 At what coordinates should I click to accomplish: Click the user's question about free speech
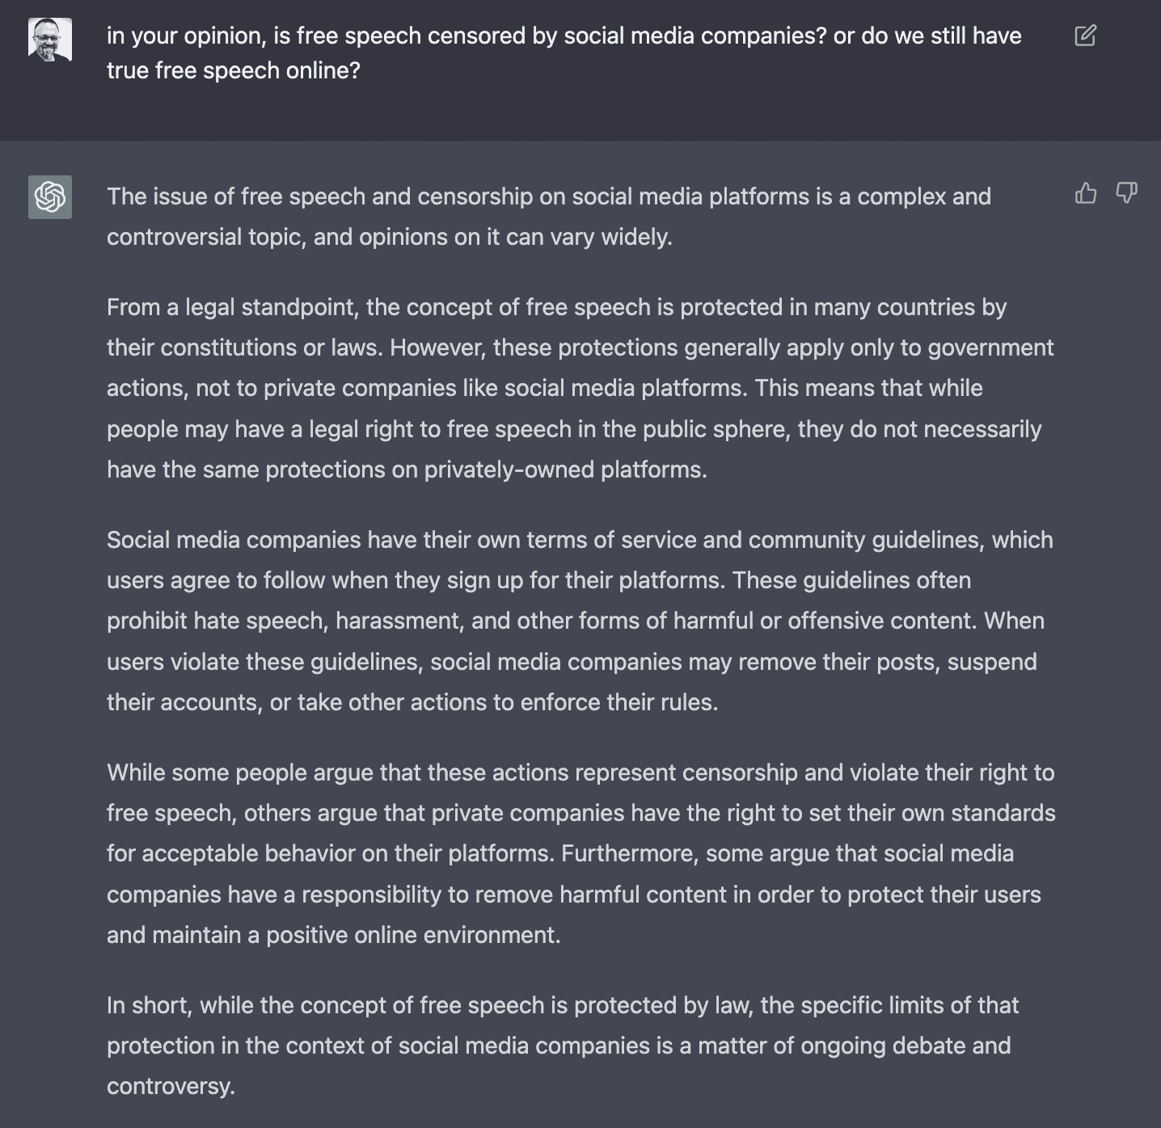[x=564, y=36]
